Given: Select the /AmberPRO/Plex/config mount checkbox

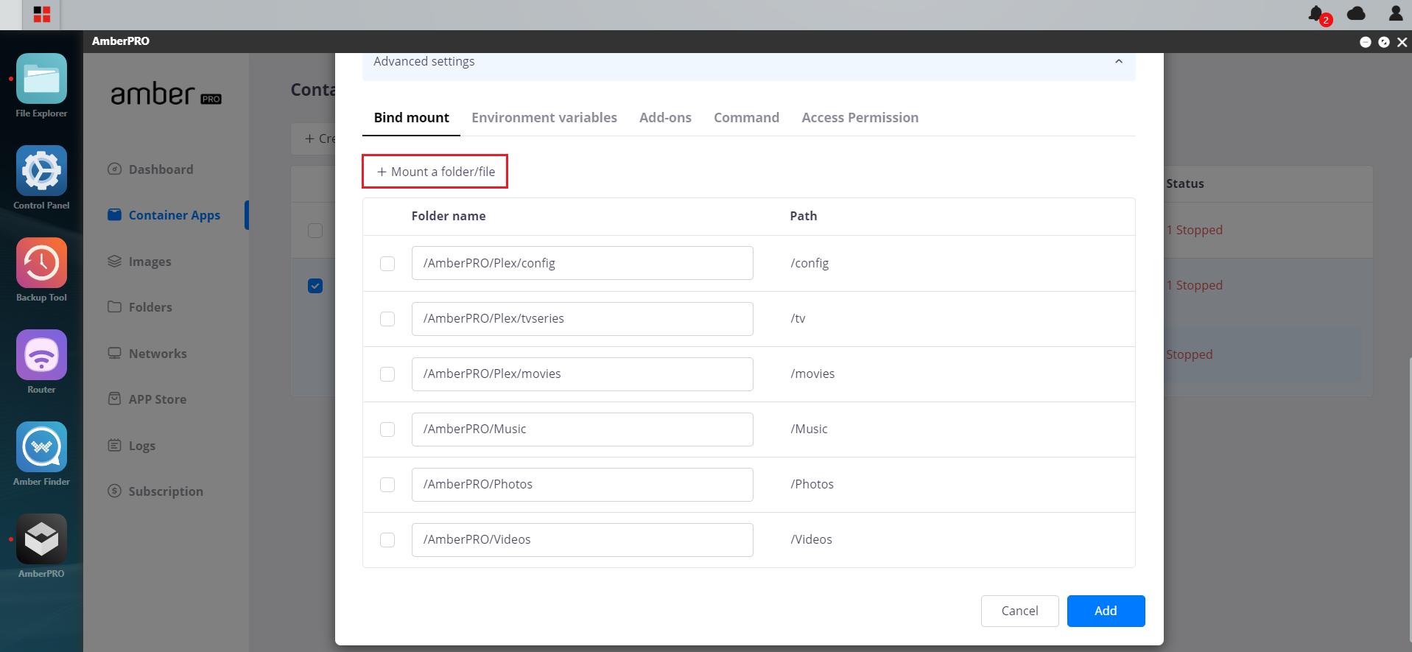Looking at the screenshot, I should tap(387, 264).
